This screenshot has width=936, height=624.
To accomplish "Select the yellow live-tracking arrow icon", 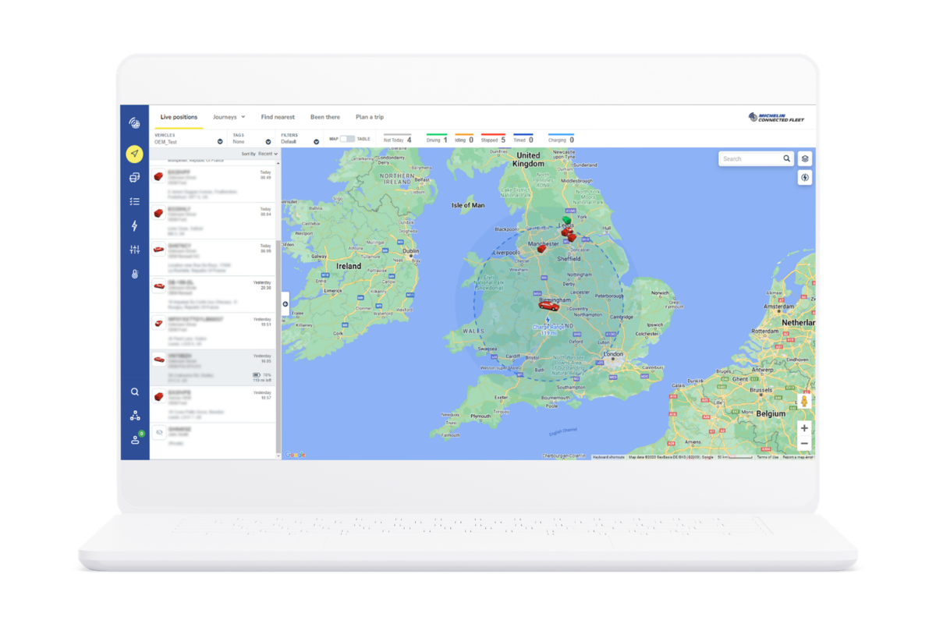I will 135,154.
